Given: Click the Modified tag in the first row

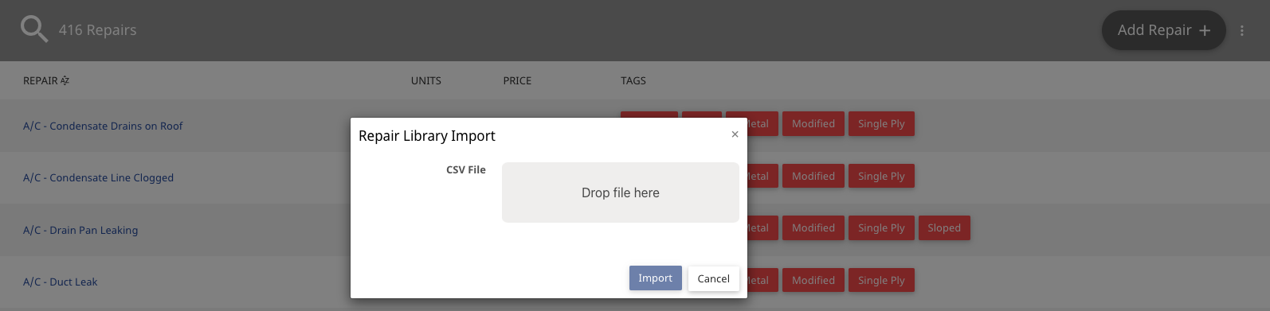Looking at the screenshot, I should click(813, 124).
